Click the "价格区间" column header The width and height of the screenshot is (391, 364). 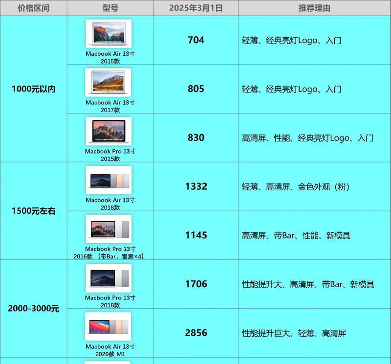click(33, 8)
